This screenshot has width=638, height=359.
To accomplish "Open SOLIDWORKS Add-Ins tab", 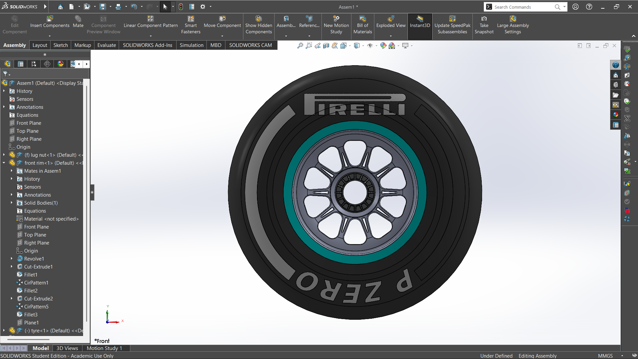I will click(148, 45).
